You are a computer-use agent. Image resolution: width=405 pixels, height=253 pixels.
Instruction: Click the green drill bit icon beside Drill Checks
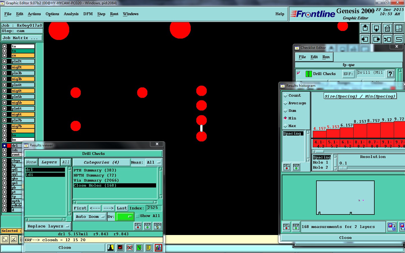coord(309,74)
